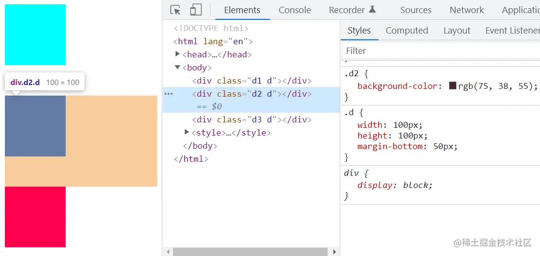The height and width of the screenshot is (256, 540).
Task: Click the width property name
Action: [x=370, y=124]
